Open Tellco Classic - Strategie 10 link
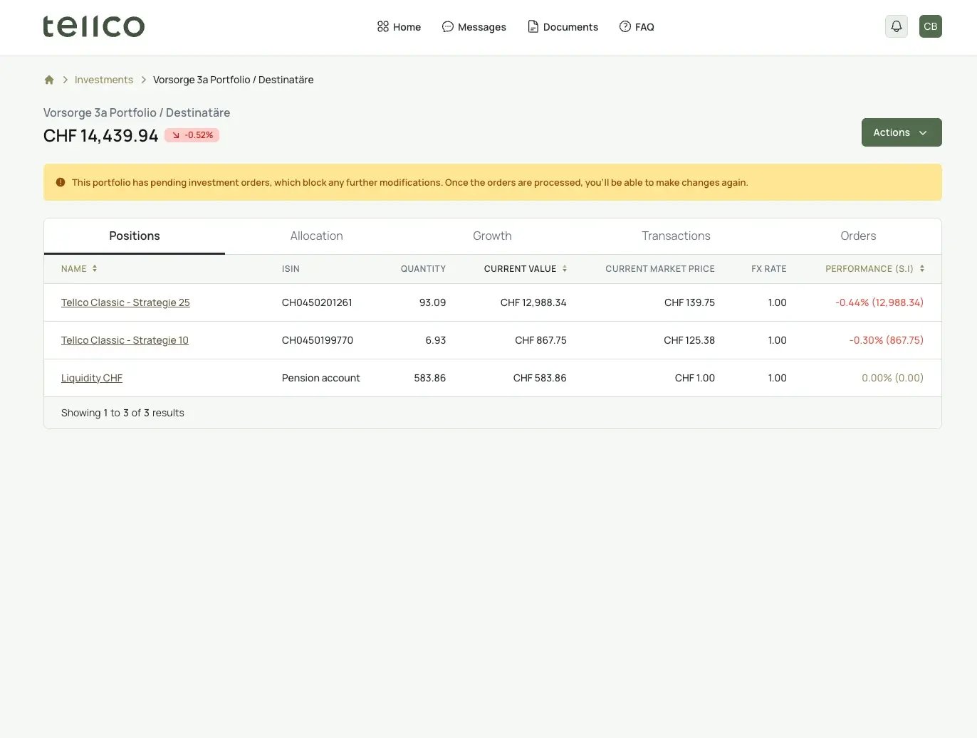This screenshot has width=977, height=738. (x=125, y=340)
